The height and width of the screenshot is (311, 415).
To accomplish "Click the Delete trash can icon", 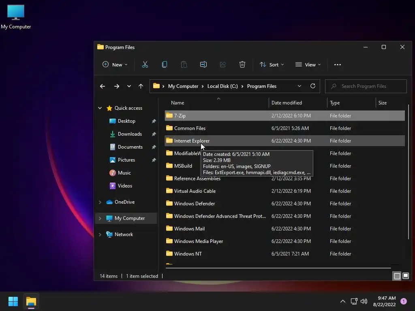I will (242, 64).
